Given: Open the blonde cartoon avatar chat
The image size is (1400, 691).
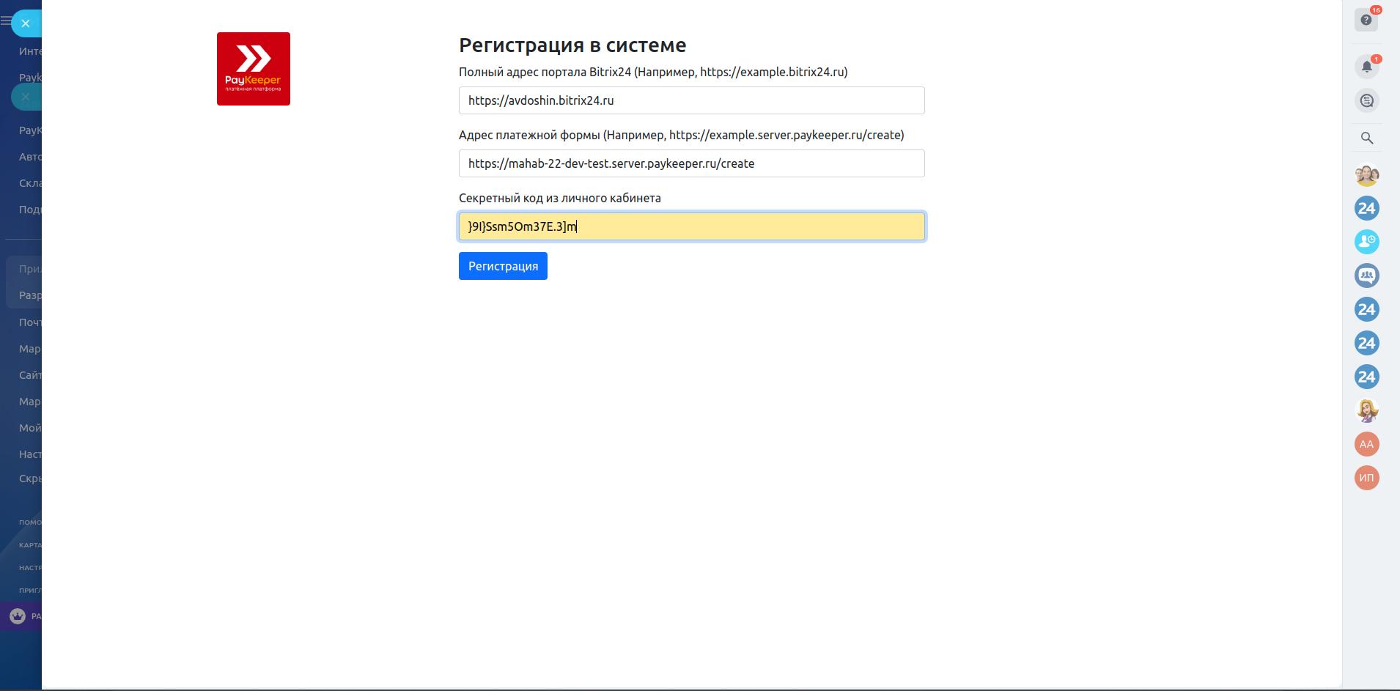Looking at the screenshot, I should pyautogui.click(x=1366, y=410).
